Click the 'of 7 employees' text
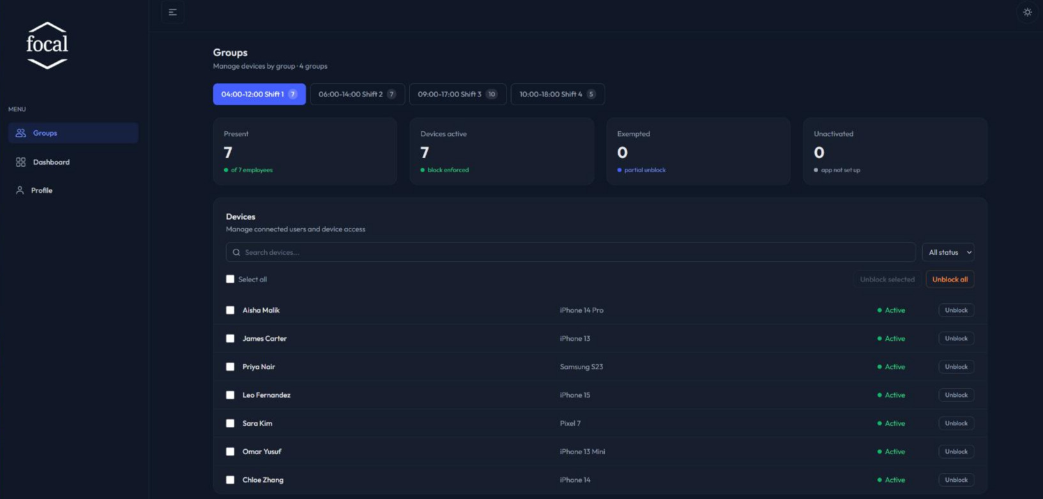This screenshot has width=1043, height=499. point(252,170)
